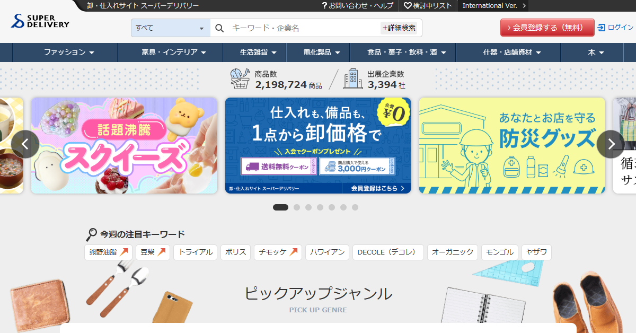636x333 pixels.
Task: Click the トライアル keyword tag
Action: [x=196, y=252]
